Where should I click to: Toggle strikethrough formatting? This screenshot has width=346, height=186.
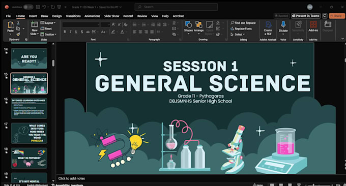click(x=88, y=32)
